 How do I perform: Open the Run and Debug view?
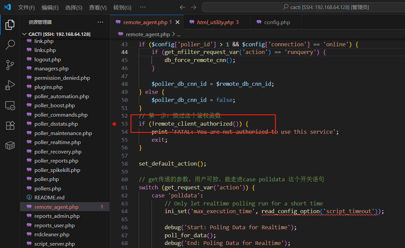[10, 85]
